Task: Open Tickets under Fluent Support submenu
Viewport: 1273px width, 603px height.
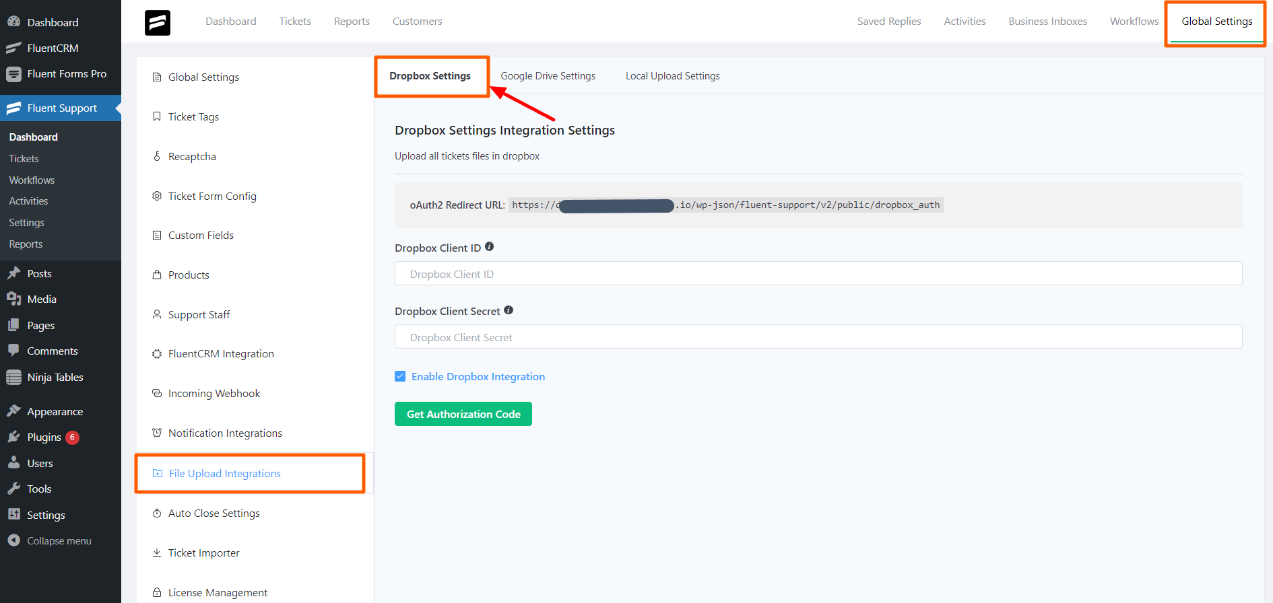Action: click(24, 159)
